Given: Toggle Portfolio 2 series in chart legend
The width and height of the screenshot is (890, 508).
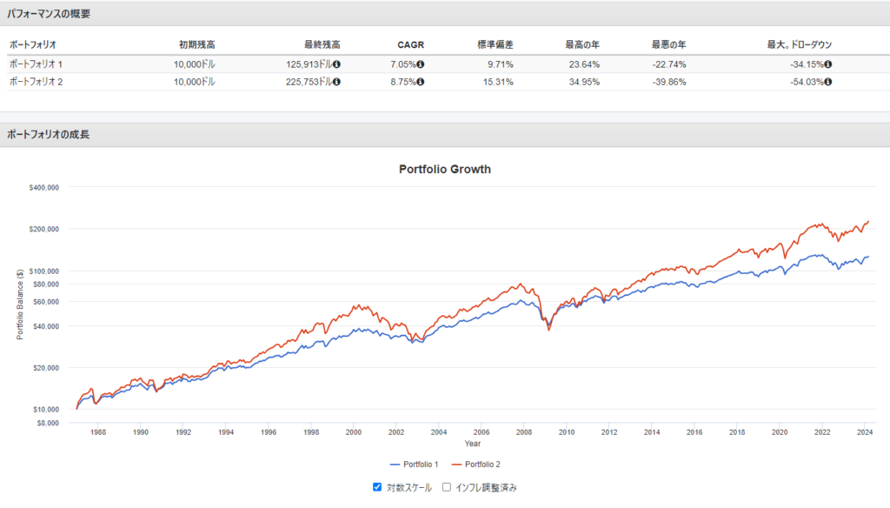Looking at the screenshot, I should 475,465.
